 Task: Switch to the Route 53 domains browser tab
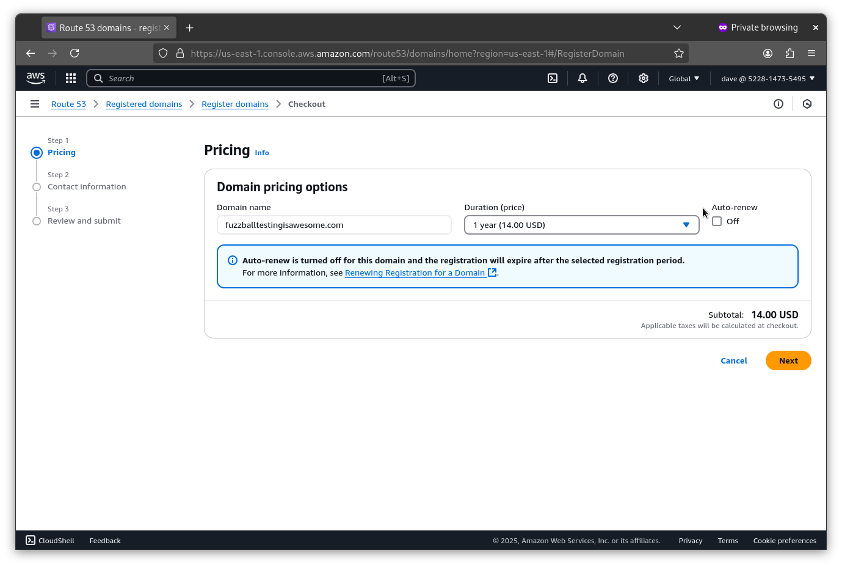pyautogui.click(x=109, y=27)
